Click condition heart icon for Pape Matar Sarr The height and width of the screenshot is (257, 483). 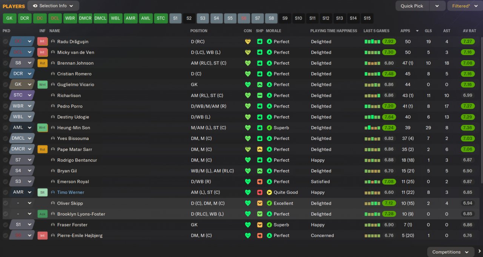[x=248, y=149]
